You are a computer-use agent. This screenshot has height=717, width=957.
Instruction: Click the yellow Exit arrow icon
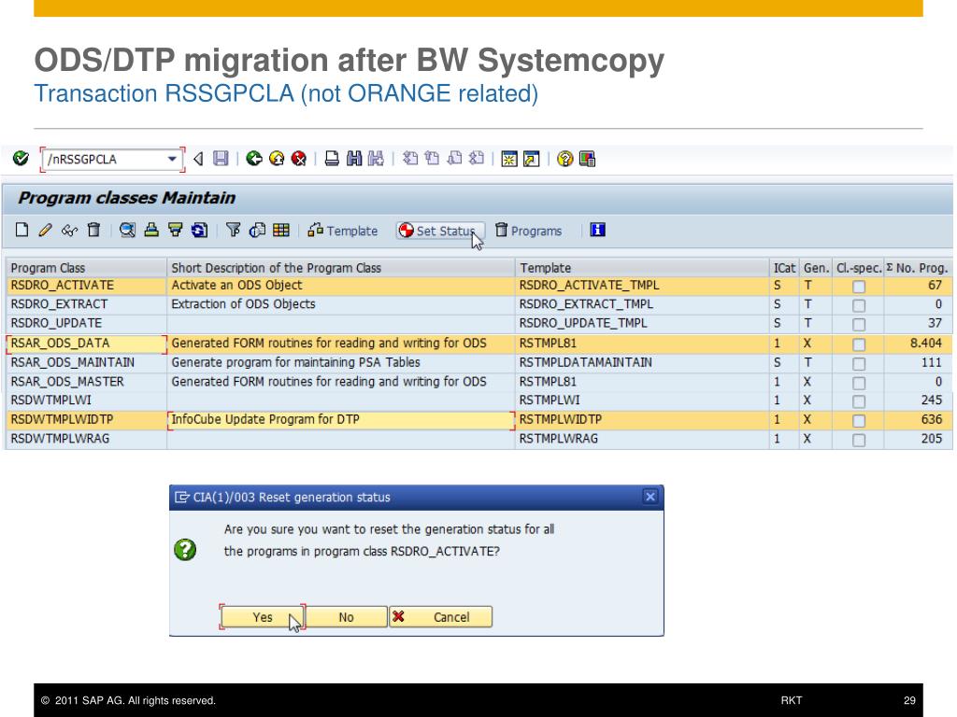coord(277,159)
